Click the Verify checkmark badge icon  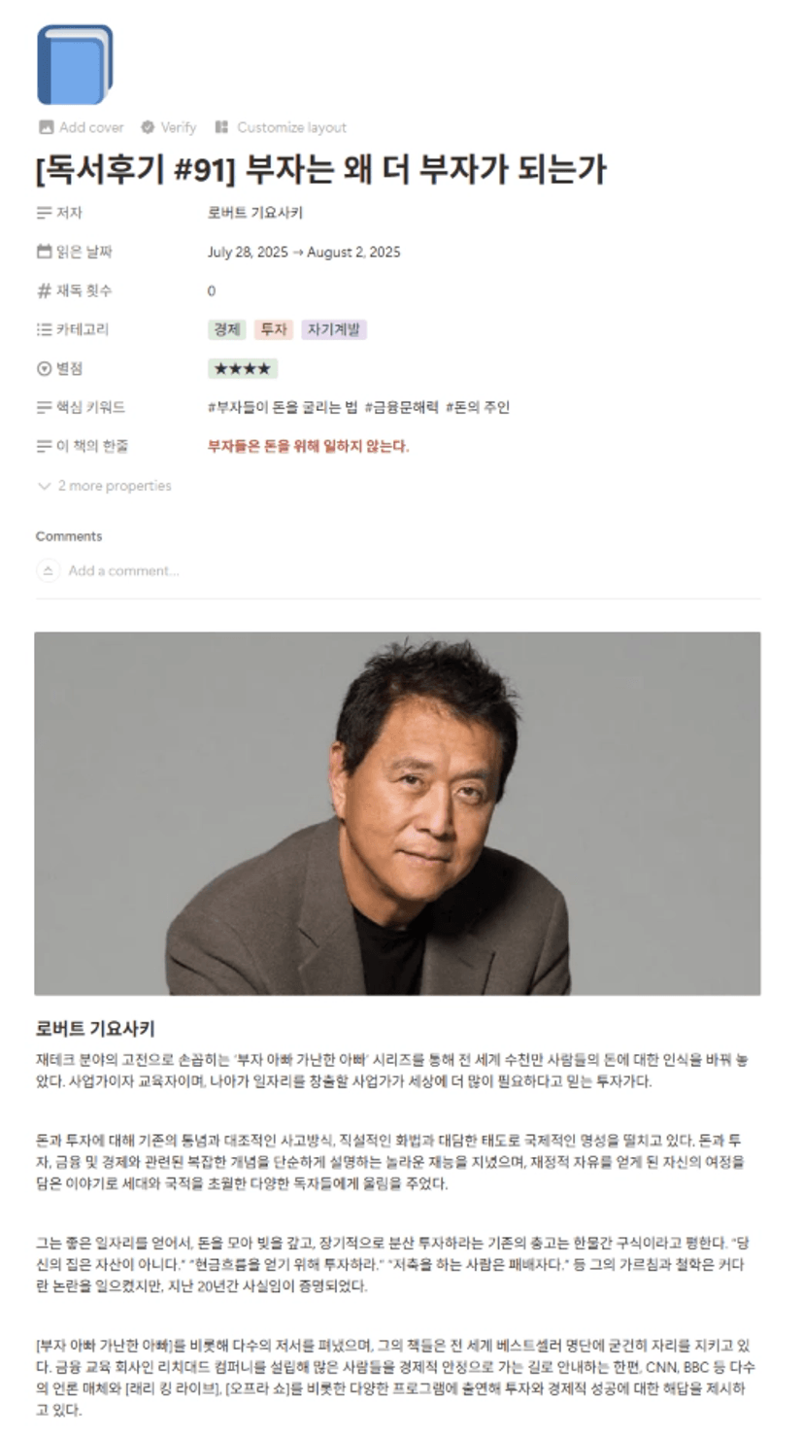(x=148, y=127)
